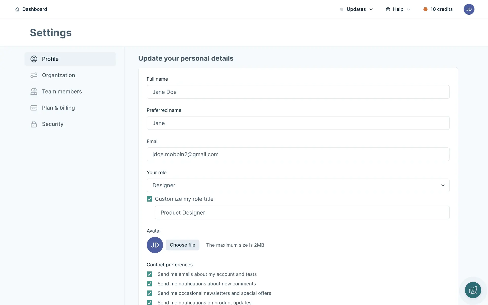
Task: Click the Team members people icon
Action: click(x=34, y=91)
